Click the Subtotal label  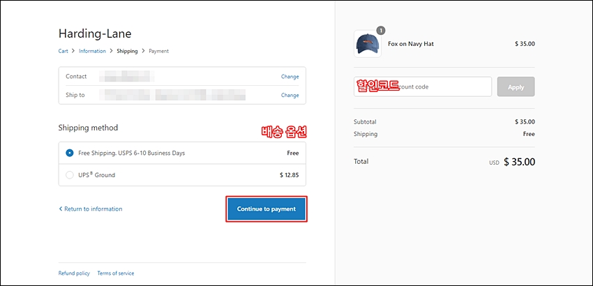365,122
